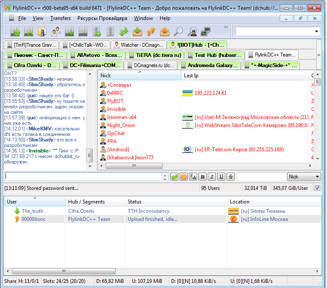Switch to Cifra.Ozerki hub tab
The width and height of the screenshot is (327, 288).
[32, 65]
